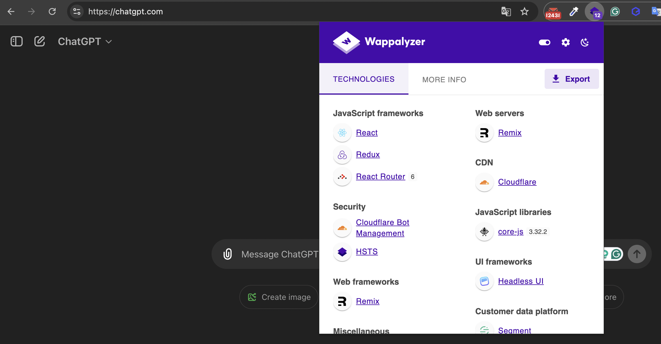Open the Cloudflare CDN link
Viewport: 661px width, 344px height.
coord(517,182)
